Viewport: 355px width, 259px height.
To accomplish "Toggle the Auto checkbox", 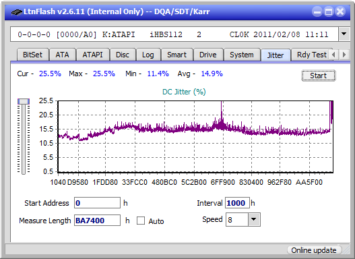I will pyautogui.click(x=141, y=221).
